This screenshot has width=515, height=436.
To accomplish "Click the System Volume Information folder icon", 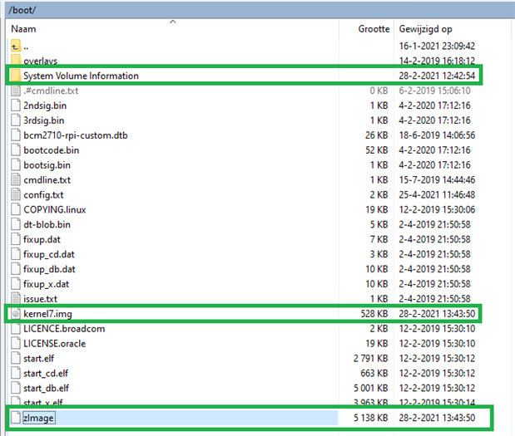I will 15,76.
